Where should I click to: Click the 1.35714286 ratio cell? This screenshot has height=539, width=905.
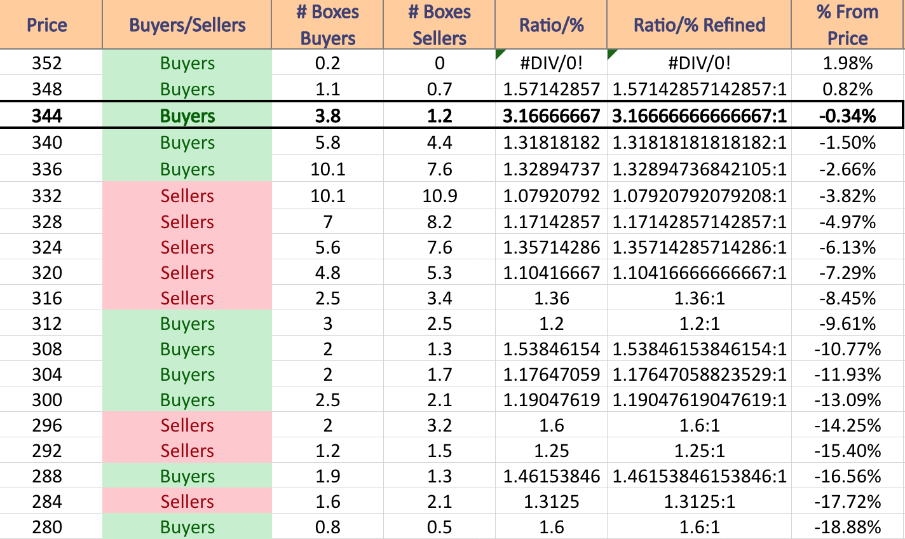pyautogui.click(x=551, y=247)
